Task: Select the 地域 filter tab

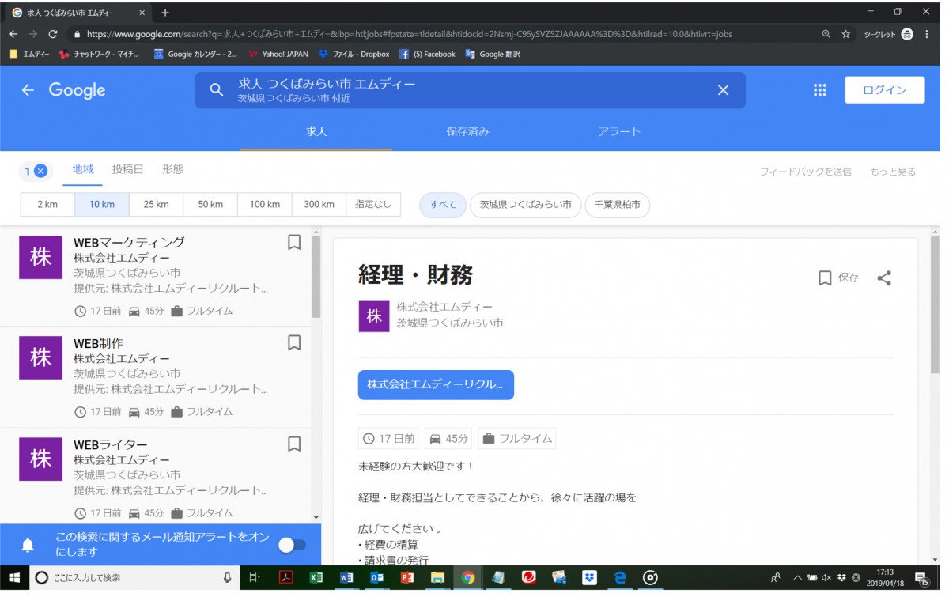Action: tap(83, 169)
